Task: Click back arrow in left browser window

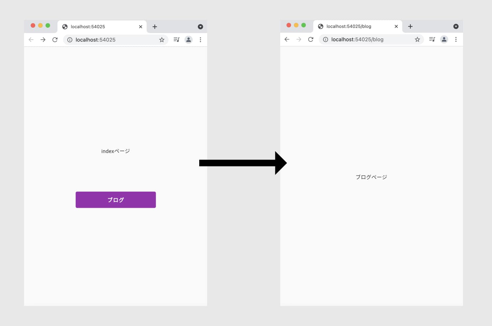Action: pyautogui.click(x=31, y=40)
